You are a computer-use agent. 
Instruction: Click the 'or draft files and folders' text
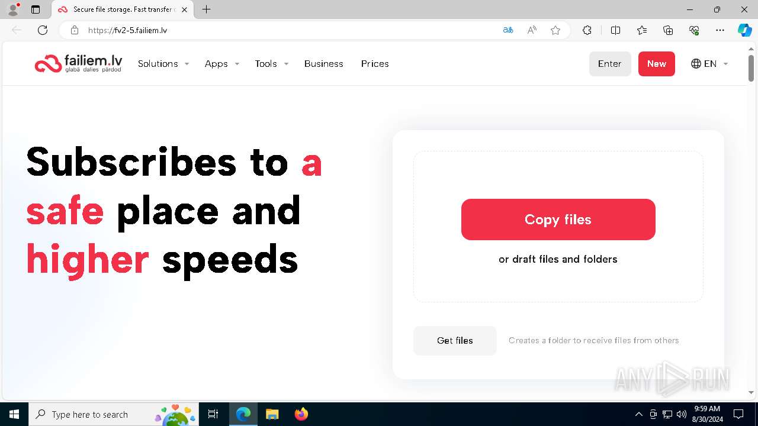(558, 259)
